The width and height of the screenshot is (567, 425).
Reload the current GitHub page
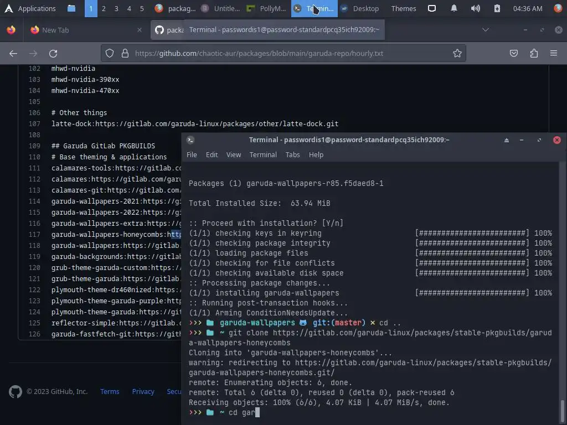coord(53,54)
